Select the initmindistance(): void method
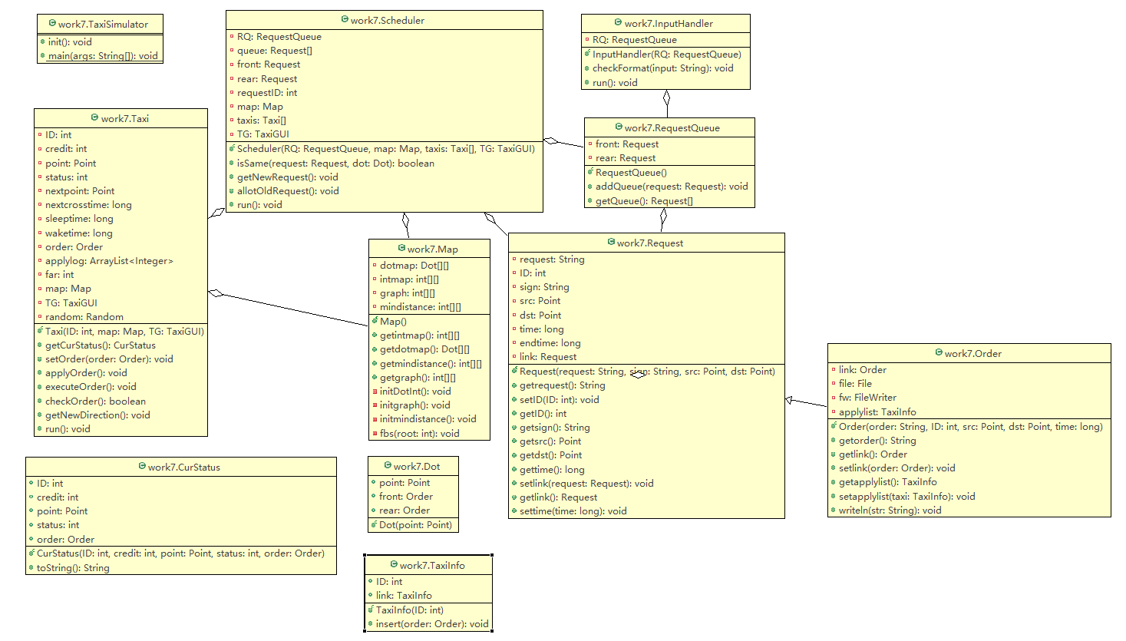The width and height of the screenshot is (1126, 641). point(428,419)
